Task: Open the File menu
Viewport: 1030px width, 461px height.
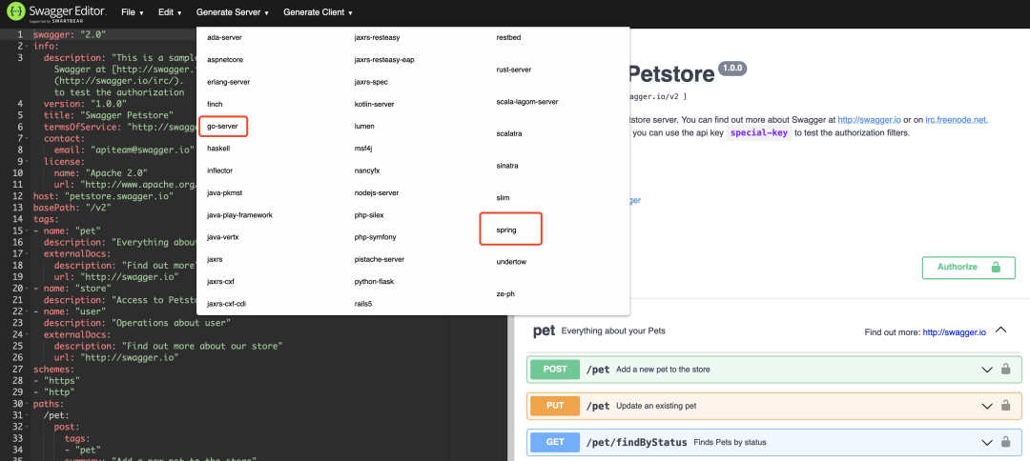Action: (133, 12)
